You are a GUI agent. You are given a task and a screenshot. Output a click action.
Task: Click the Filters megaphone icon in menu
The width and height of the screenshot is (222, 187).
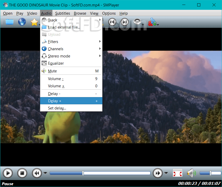point(44,41)
